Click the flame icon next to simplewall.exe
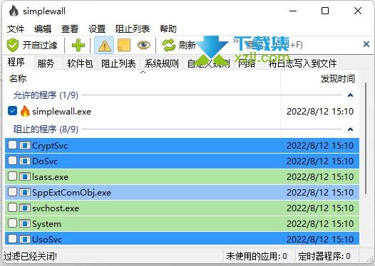This screenshot has height=266, width=375. point(25,111)
